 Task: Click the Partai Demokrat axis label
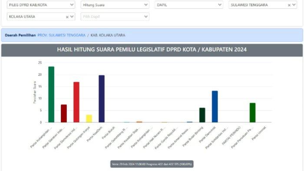(x=207, y=134)
